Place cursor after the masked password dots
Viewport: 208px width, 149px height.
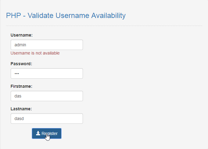pyautogui.click(x=19, y=73)
